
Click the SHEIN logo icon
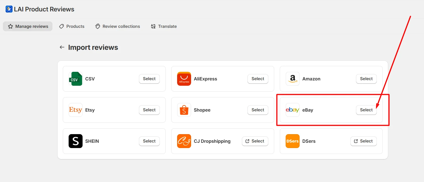[76, 141]
